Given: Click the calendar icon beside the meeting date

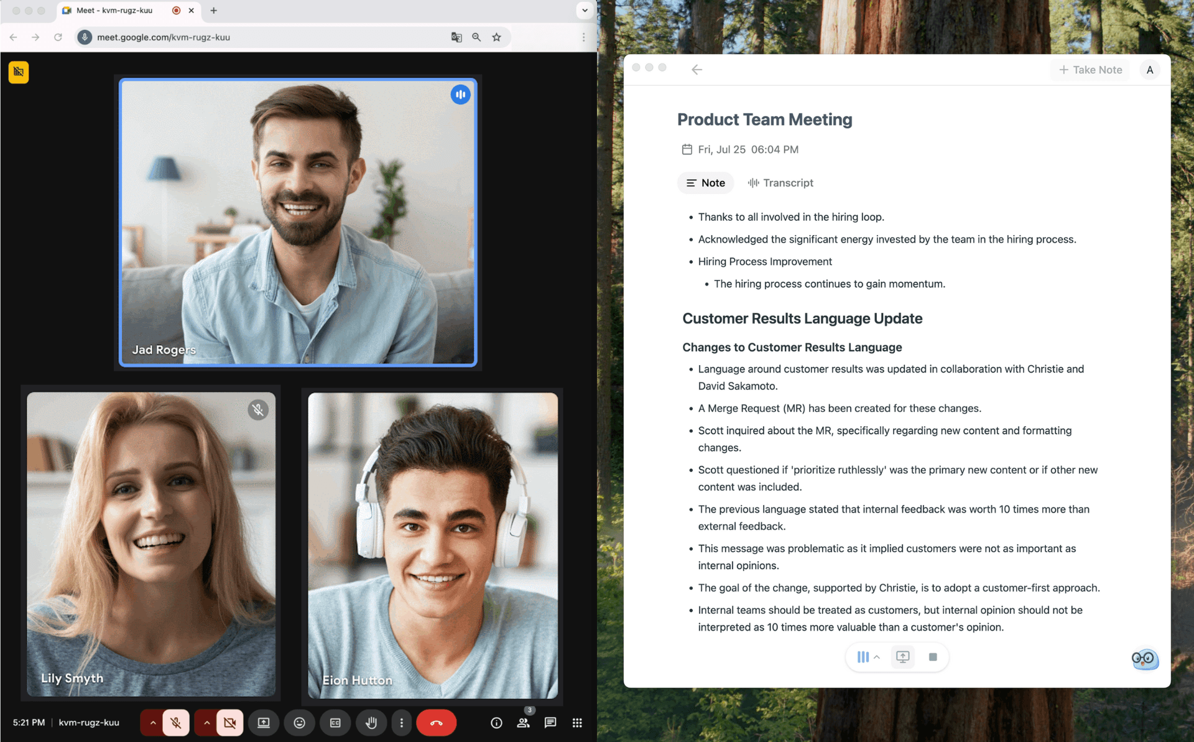Looking at the screenshot, I should [687, 149].
